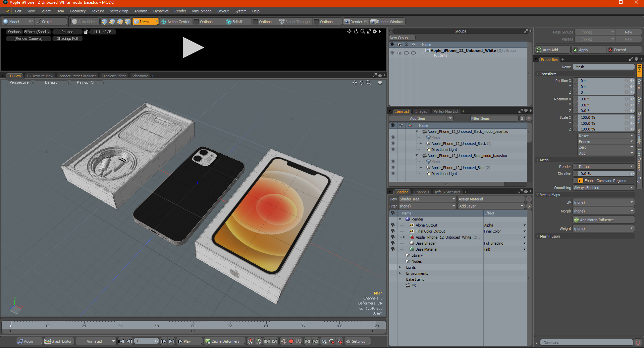Open timeline Settings
The image size is (644, 348).
point(358,341)
